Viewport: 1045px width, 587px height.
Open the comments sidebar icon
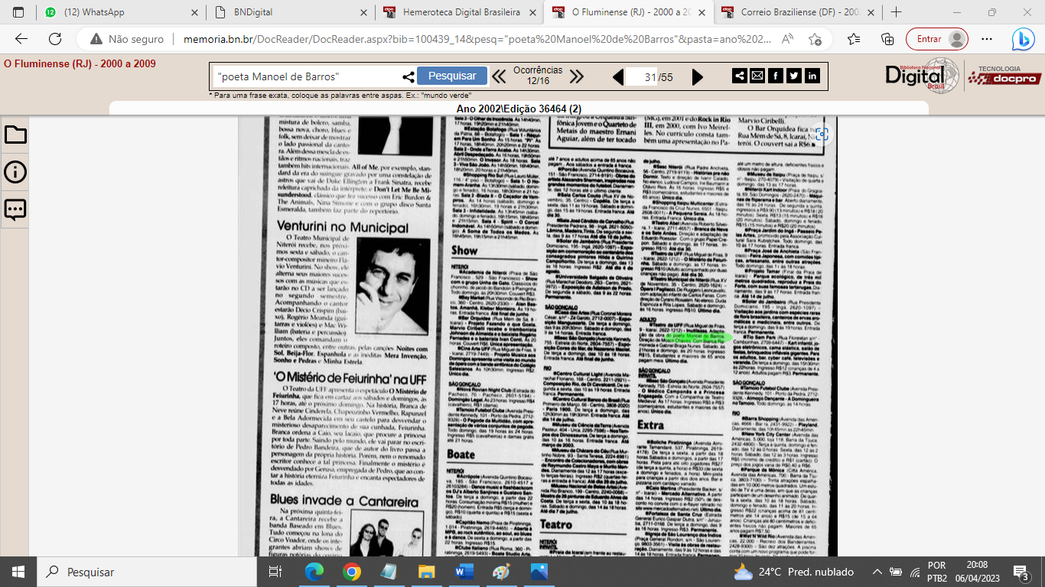coord(15,209)
